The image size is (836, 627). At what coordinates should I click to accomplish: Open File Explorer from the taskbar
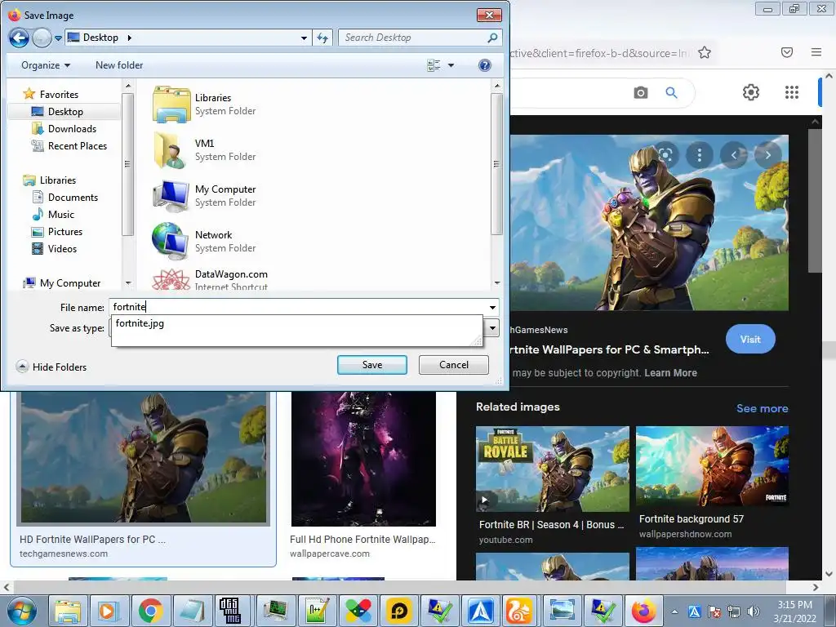[x=68, y=611]
